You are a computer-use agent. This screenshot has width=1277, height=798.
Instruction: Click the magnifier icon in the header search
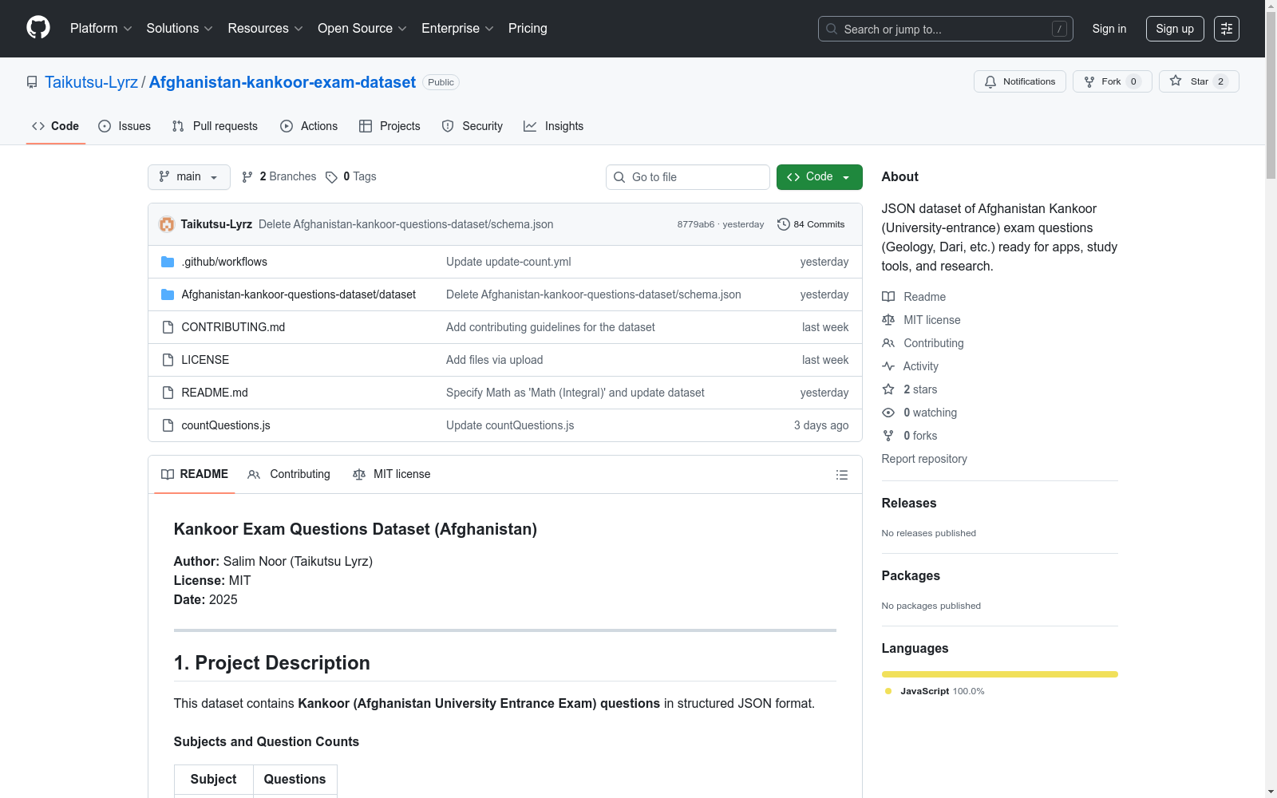click(x=832, y=29)
